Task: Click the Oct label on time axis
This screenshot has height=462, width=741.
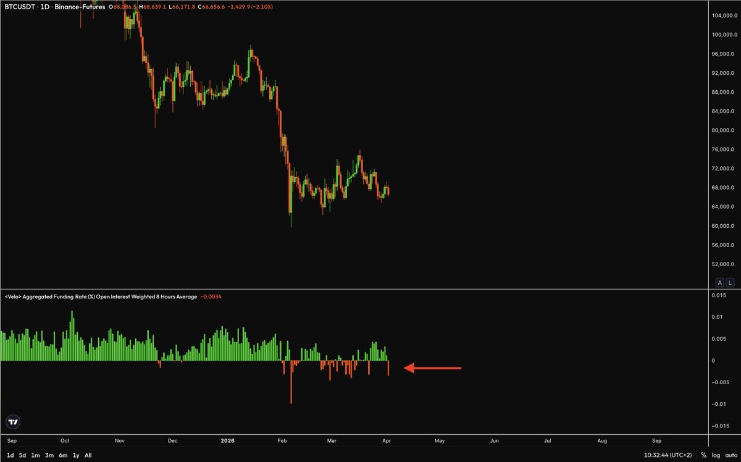Action: [x=65, y=441]
